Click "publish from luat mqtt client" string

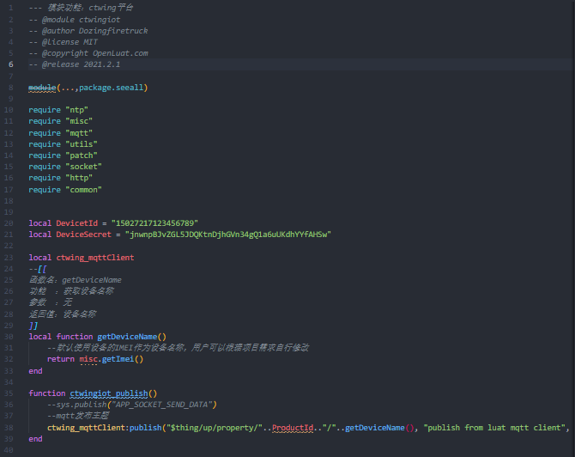pos(494,428)
